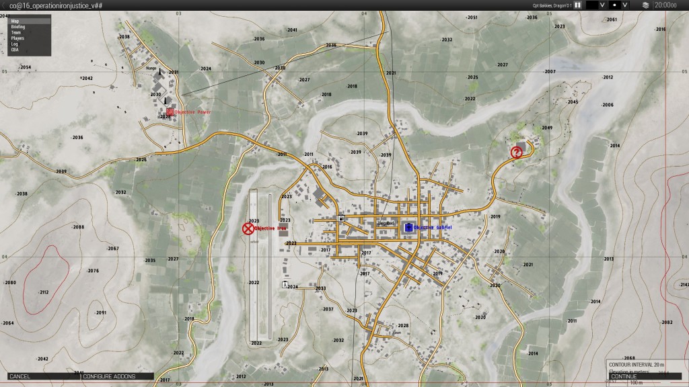Click the red question mark marker
689x387 pixels.
(x=516, y=153)
